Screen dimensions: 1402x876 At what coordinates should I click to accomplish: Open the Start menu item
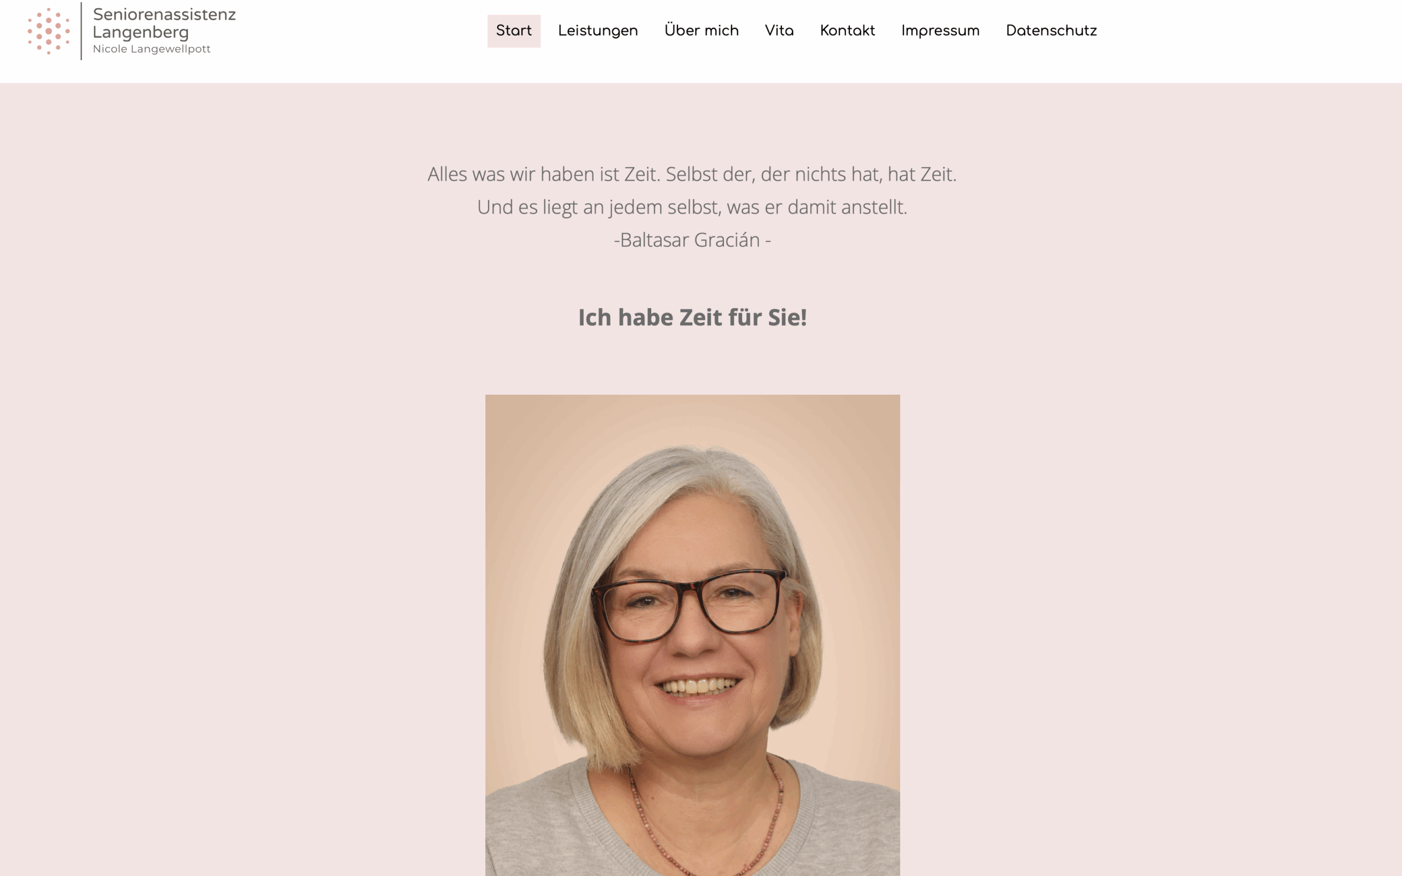click(x=514, y=31)
